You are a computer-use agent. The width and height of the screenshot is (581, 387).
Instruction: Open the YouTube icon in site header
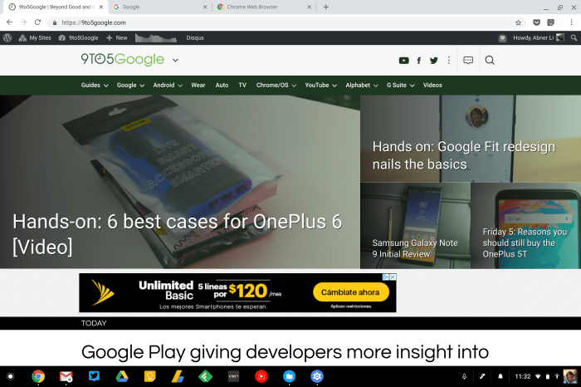tap(403, 61)
